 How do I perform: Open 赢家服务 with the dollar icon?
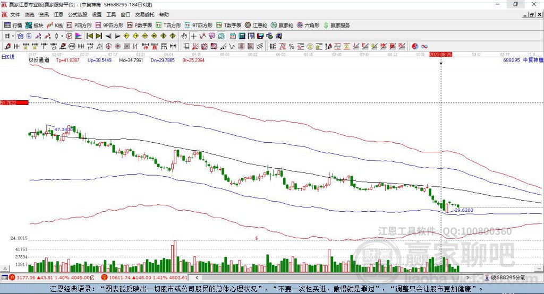pyautogui.click(x=337, y=25)
